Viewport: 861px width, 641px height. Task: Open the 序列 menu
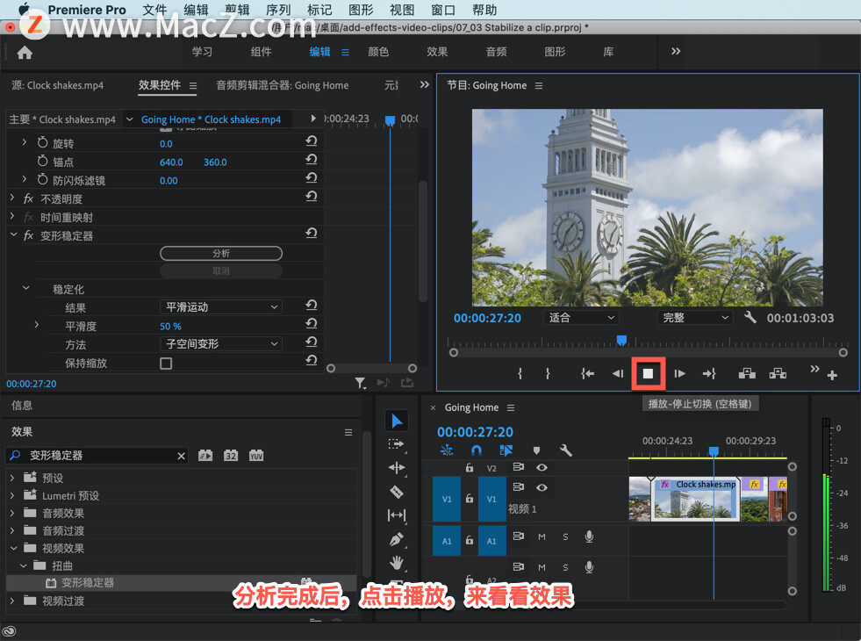click(x=280, y=10)
